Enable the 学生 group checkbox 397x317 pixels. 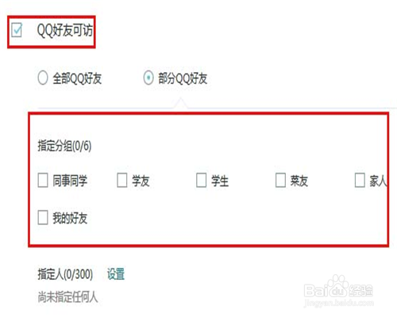(x=201, y=180)
